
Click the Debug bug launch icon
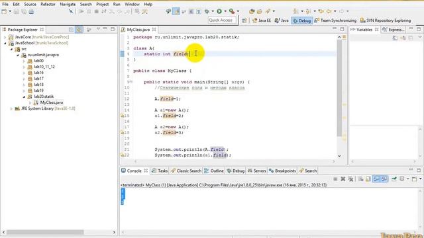(x=207, y=11)
